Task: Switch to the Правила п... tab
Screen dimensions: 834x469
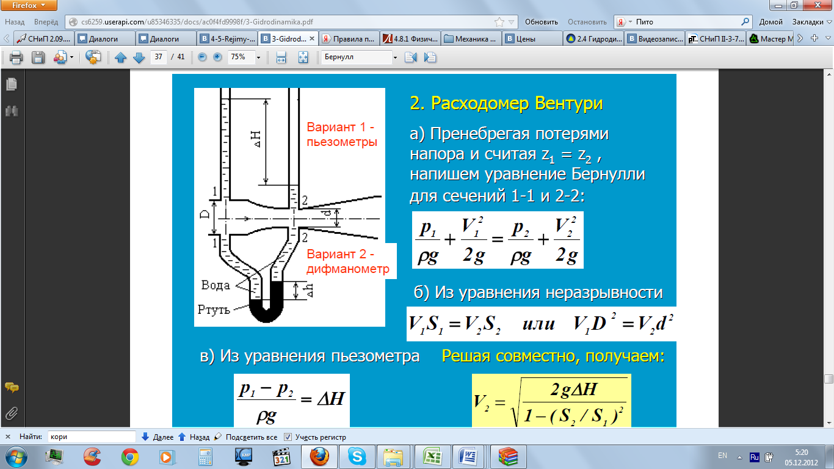Action: 349,38
